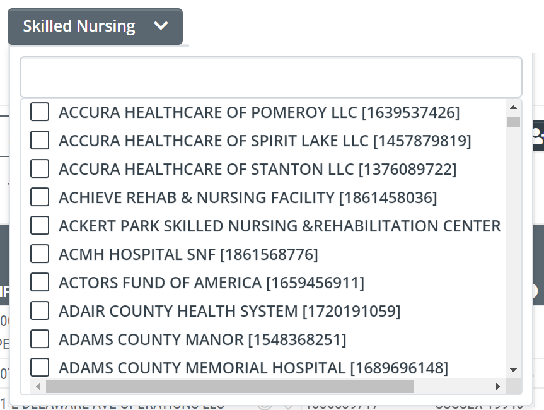Image resolution: width=544 pixels, height=410 pixels.
Task: Click the list scroll down arrow
Action: point(514,370)
